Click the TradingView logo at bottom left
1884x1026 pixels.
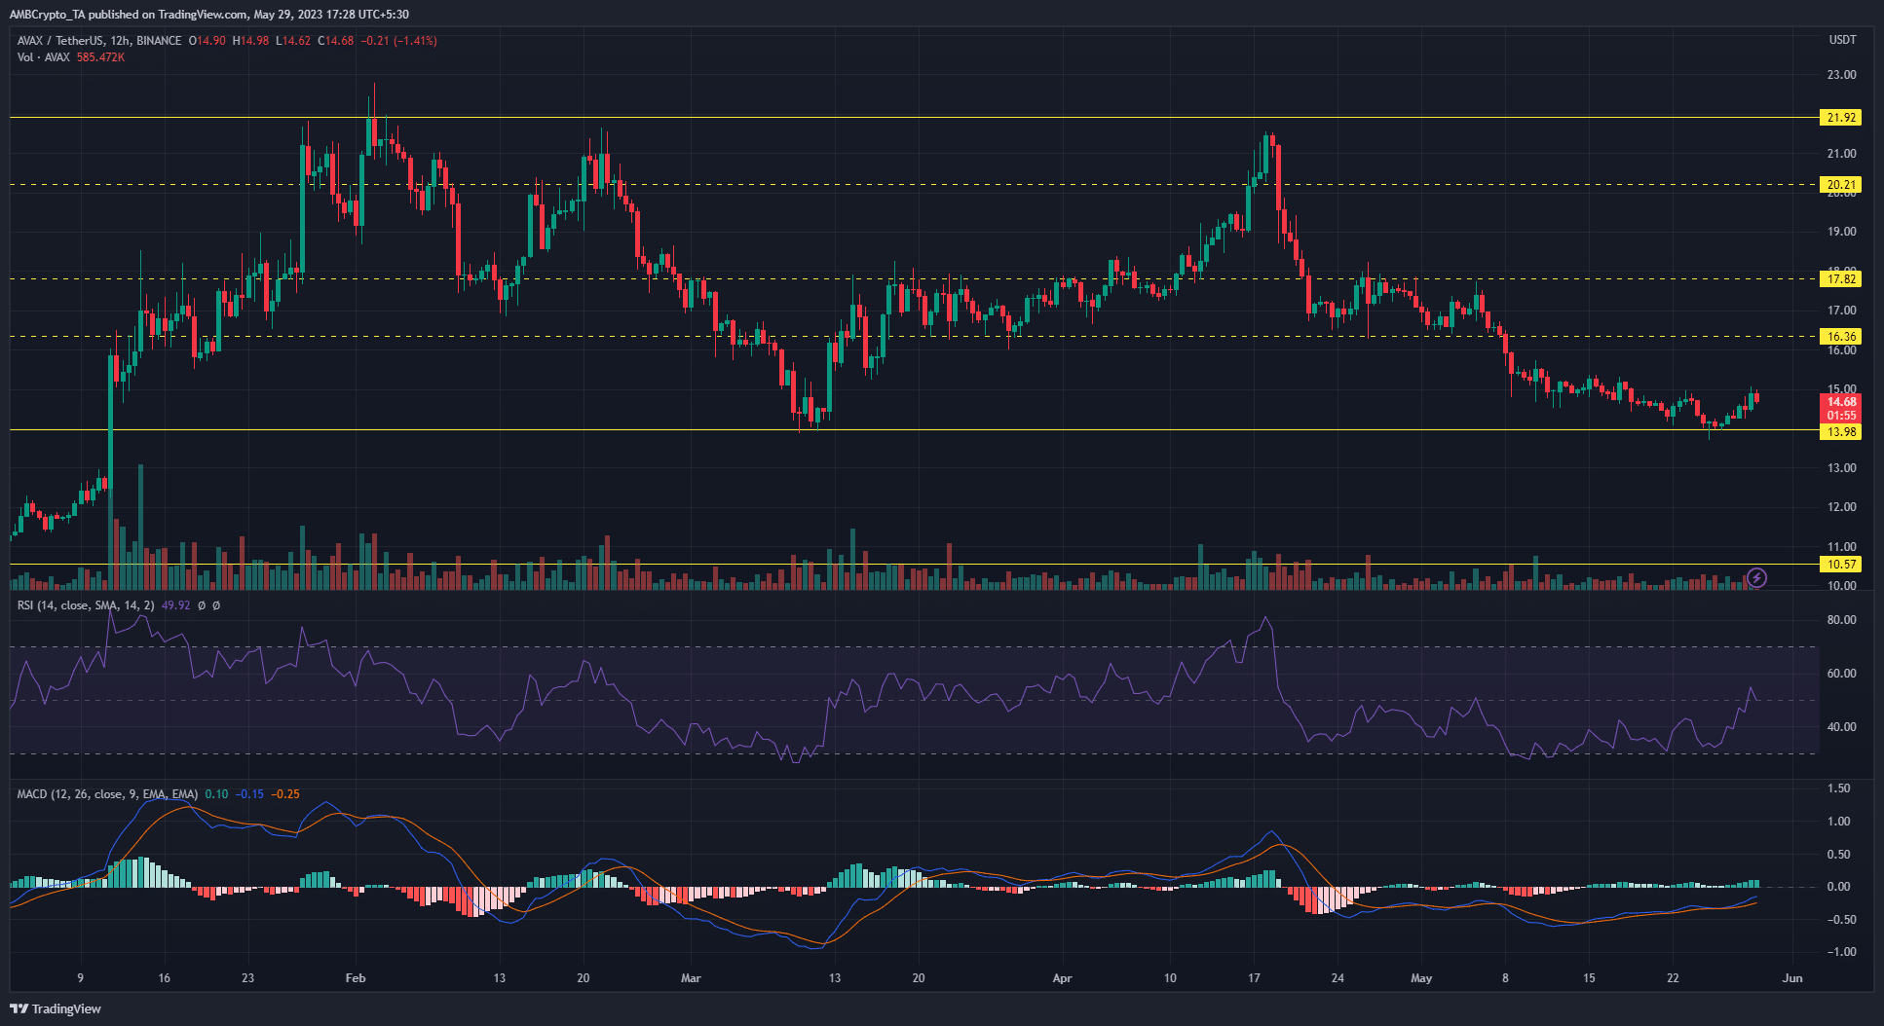pos(56,1008)
